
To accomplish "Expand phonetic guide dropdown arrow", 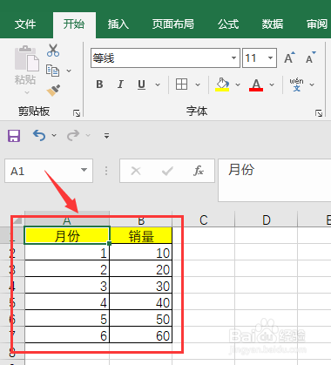I will (312, 84).
